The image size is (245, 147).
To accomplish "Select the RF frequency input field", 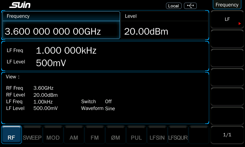I will click(x=61, y=25).
